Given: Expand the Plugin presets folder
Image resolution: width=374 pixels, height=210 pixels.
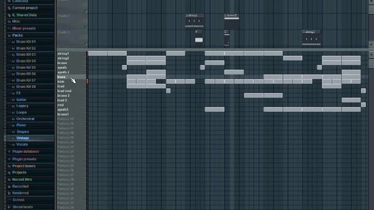Looking at the screenshot, I should pyautogui.click(x=24, y=159).
